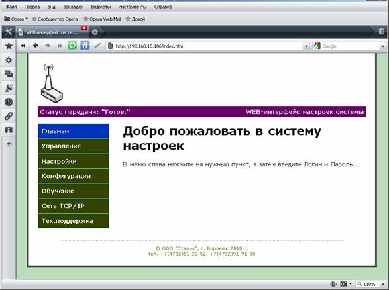This screenshot has height=290, width=389.
Task: Open the Справка menu
Action: 163,7
